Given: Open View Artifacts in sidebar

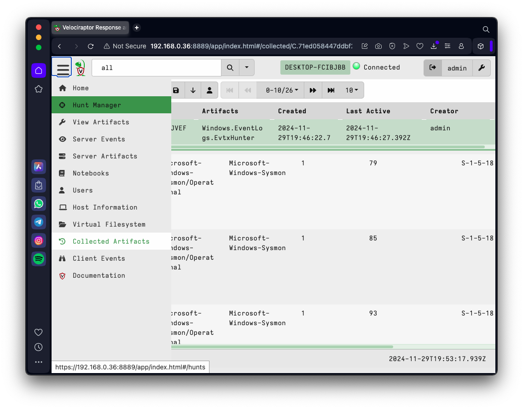Looking at the screenshot, I should (111, 122).
